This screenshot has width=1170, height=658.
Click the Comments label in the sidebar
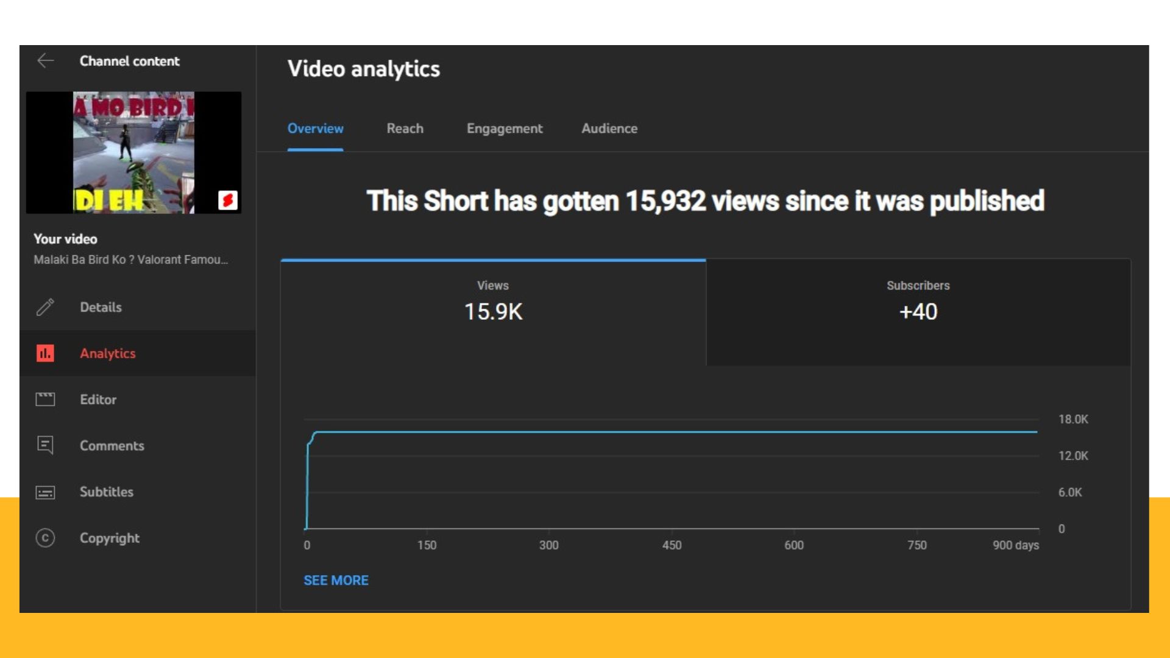coord(112,445)
